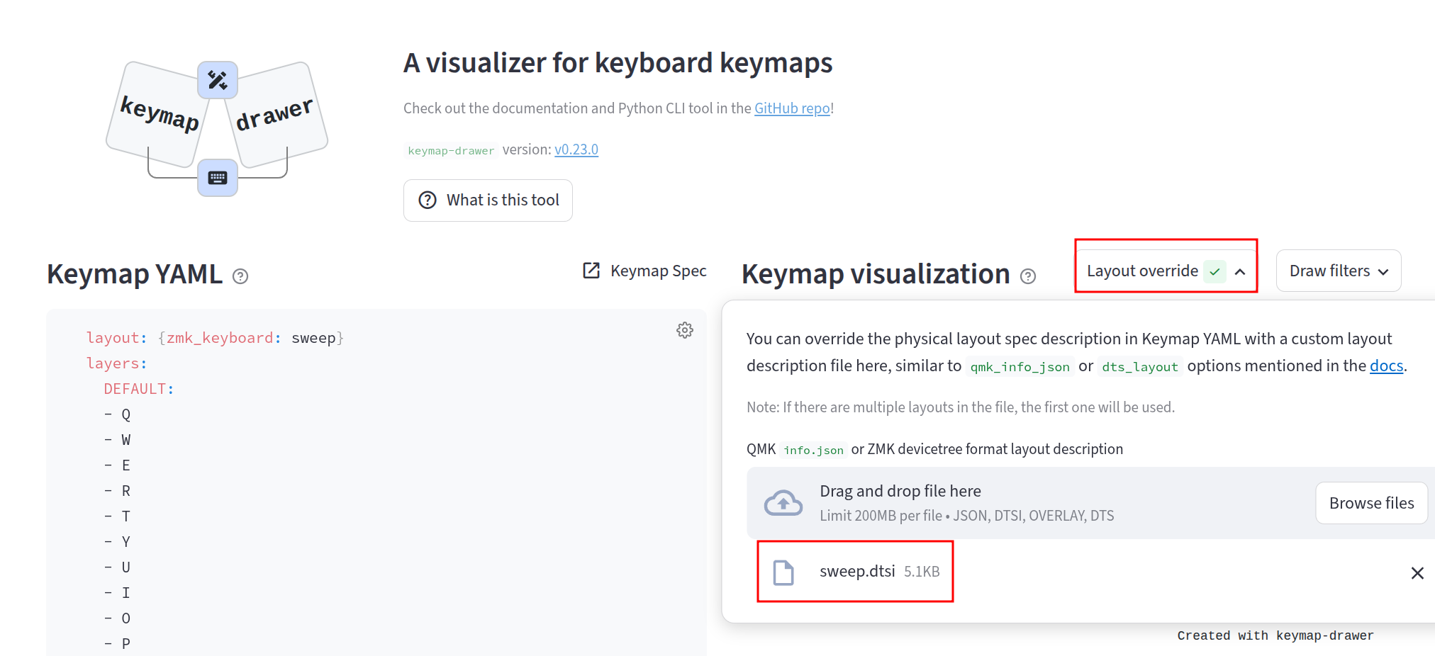
Task: Click the question-mark icon in What is this tool
Action: (x=427, y=200)
